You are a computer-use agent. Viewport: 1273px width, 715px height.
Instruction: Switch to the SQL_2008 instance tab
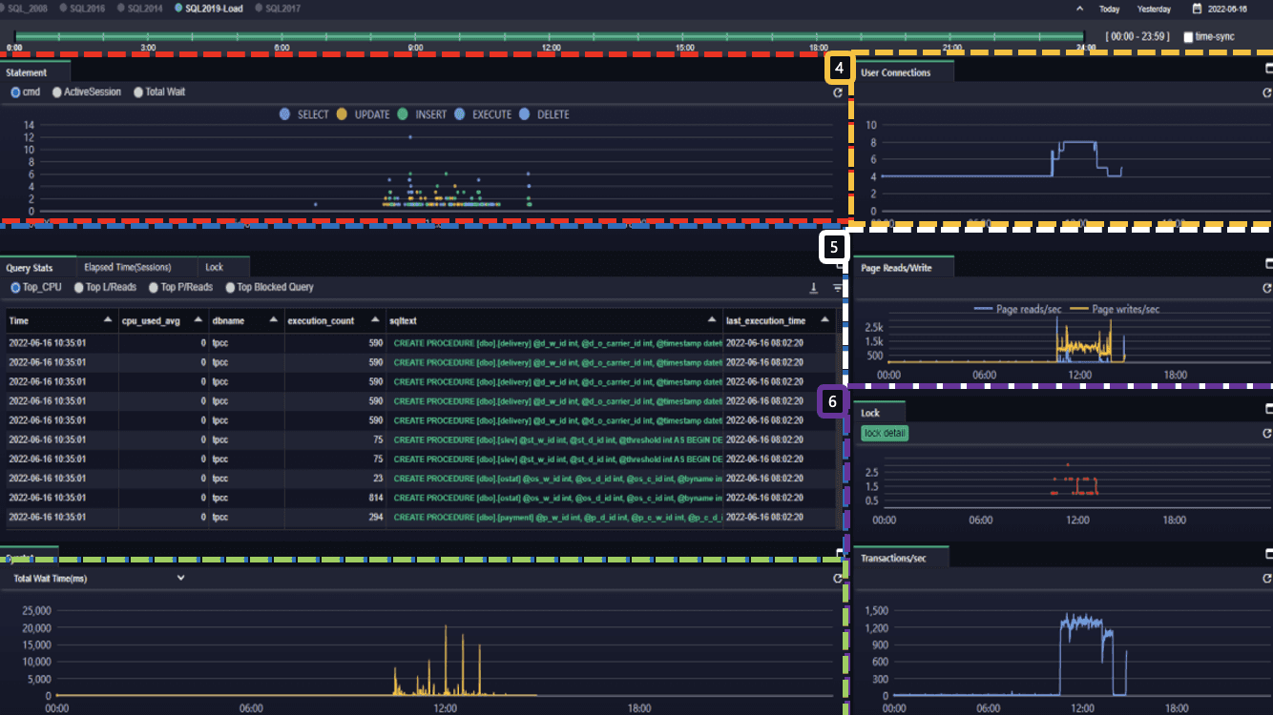click(x=24, y=8)
